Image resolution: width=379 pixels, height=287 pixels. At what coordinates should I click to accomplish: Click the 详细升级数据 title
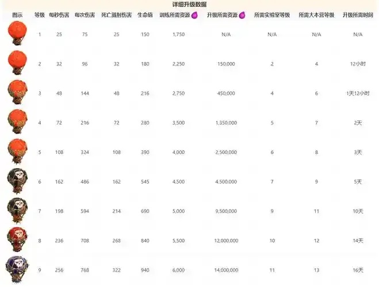coord(189,5)
